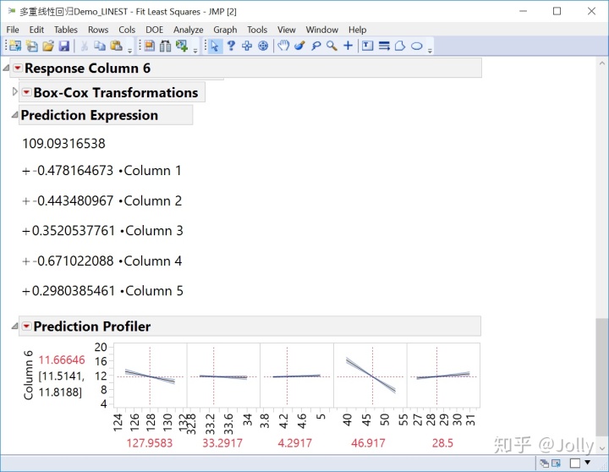Click the data table grid toolbar icon
The height and width of the screenshot is (472, 609).
(150, 46)
